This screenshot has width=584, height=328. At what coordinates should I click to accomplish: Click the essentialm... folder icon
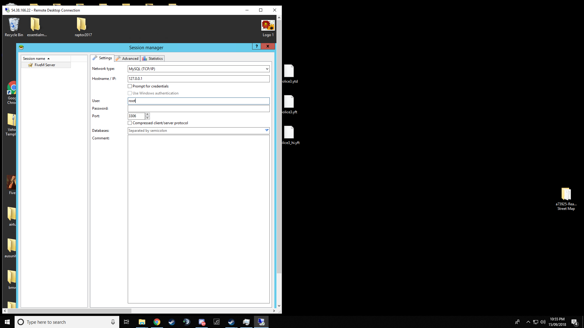[35, 25]
